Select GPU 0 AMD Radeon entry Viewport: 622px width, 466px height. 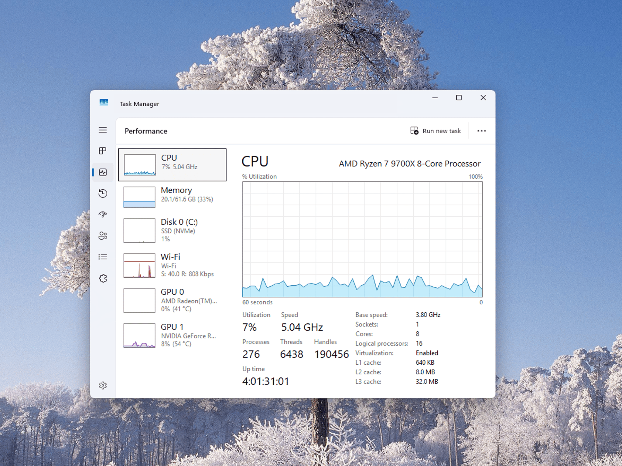(172, 300)
